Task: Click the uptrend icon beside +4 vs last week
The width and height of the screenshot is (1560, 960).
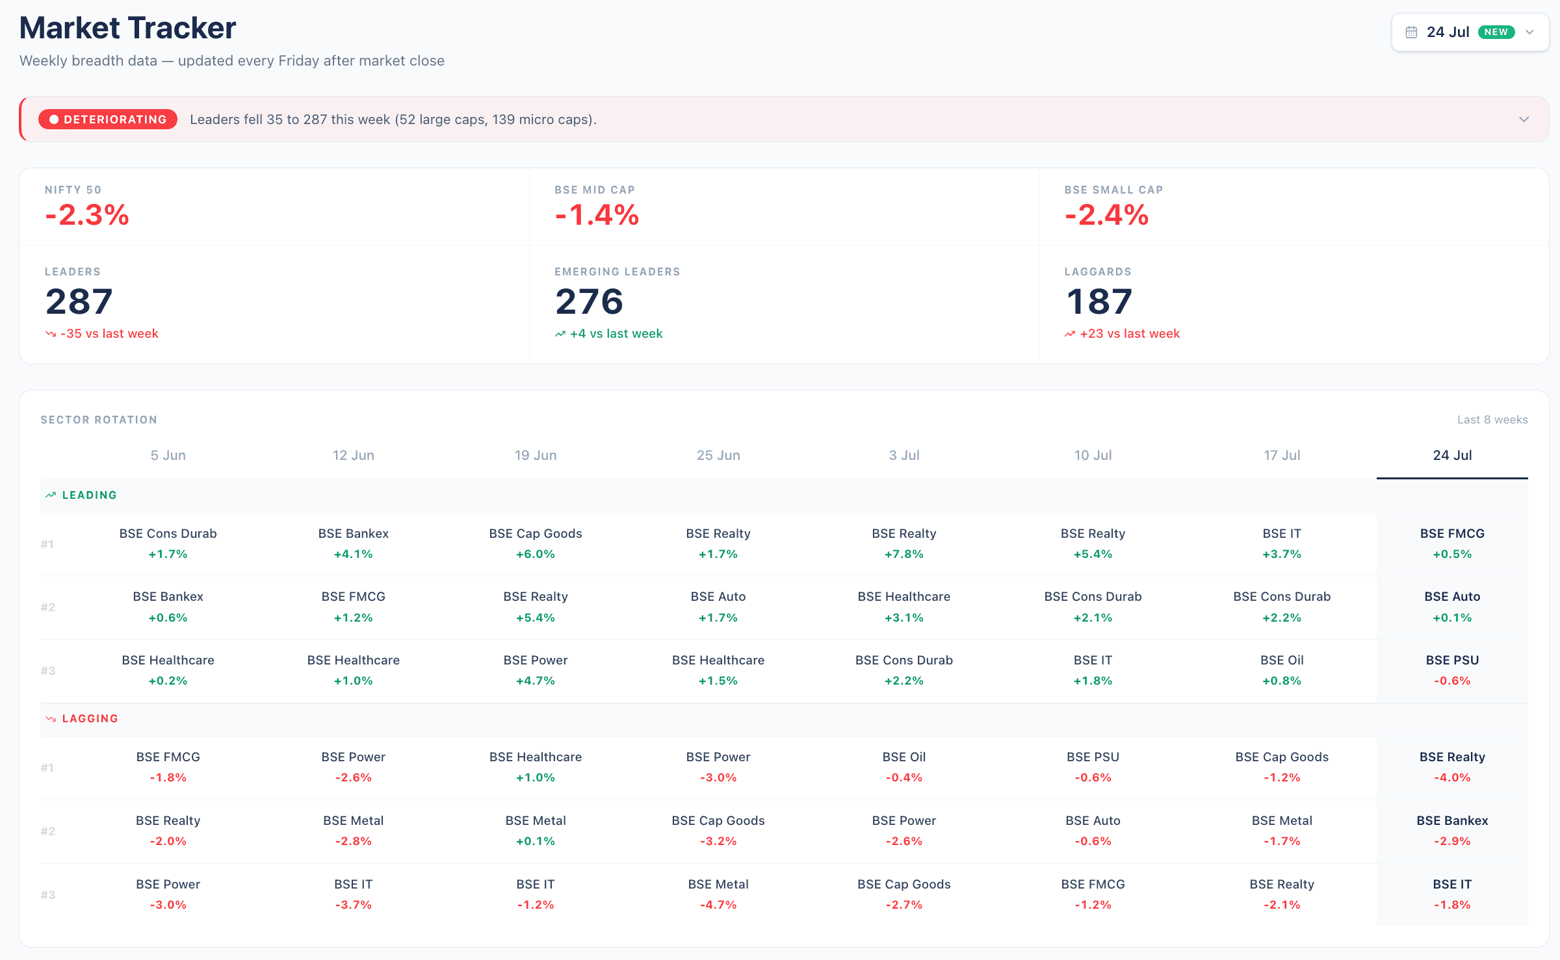Action: pos(560,334)
